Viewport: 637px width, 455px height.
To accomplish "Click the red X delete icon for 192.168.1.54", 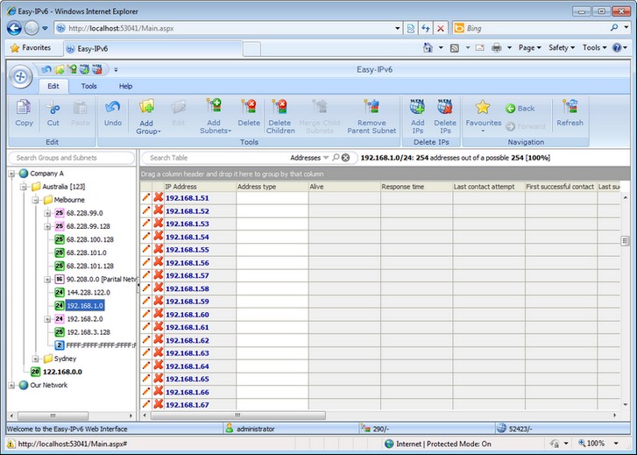I will (x=158, y=236).
